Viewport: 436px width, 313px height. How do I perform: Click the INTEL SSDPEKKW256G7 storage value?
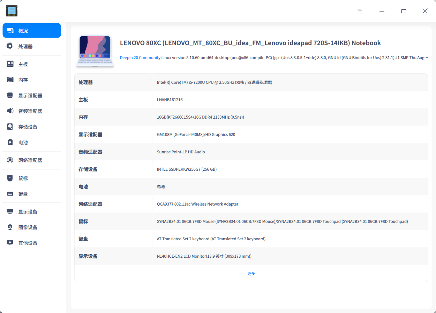(x=187, y=169)
